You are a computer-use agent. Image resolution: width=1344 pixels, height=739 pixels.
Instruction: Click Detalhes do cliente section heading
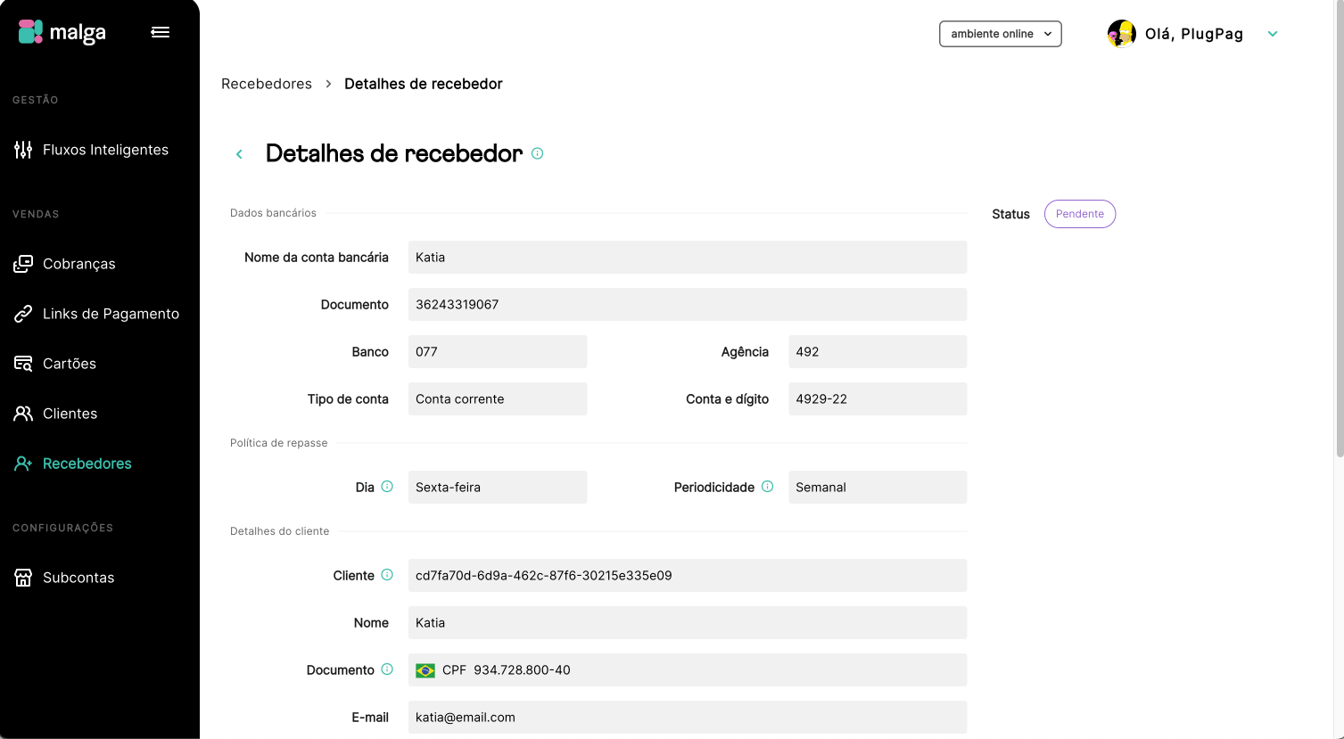[279, 531]
